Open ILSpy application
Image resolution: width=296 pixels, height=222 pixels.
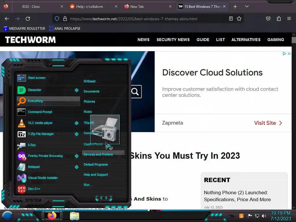tap(48, 145)
